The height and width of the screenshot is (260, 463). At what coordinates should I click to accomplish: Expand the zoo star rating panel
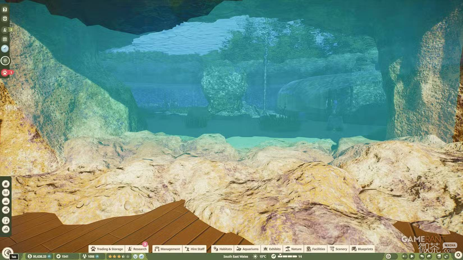point(119,256)
